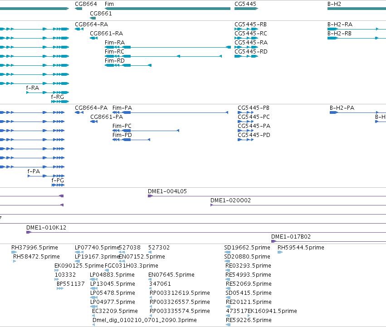Select the CG5445-PB protein label
The image size is (386, 327).
click(x=254, y=108)
